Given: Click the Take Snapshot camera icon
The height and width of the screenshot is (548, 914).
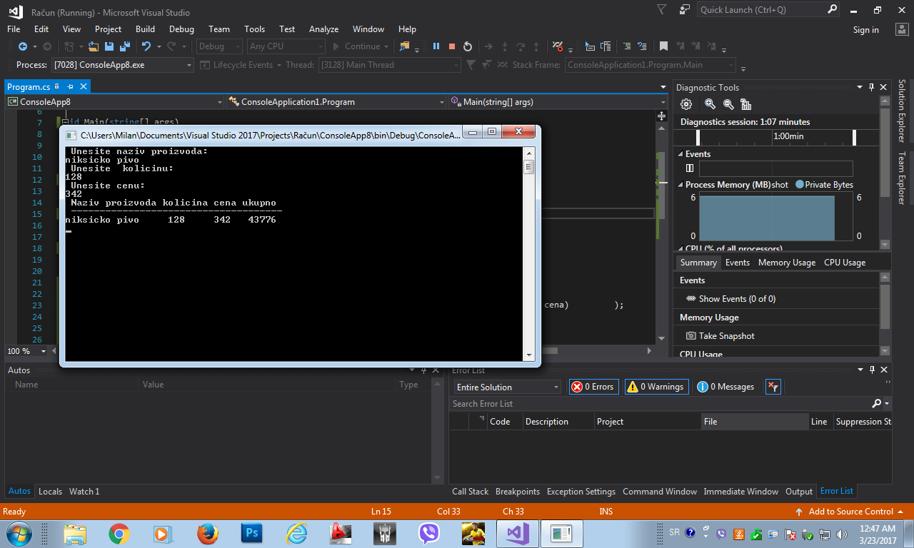Looking at the screenshot, I should click(690, 336).
